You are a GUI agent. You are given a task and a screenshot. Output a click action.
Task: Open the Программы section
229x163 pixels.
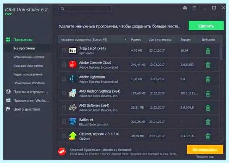coord(23,40)
